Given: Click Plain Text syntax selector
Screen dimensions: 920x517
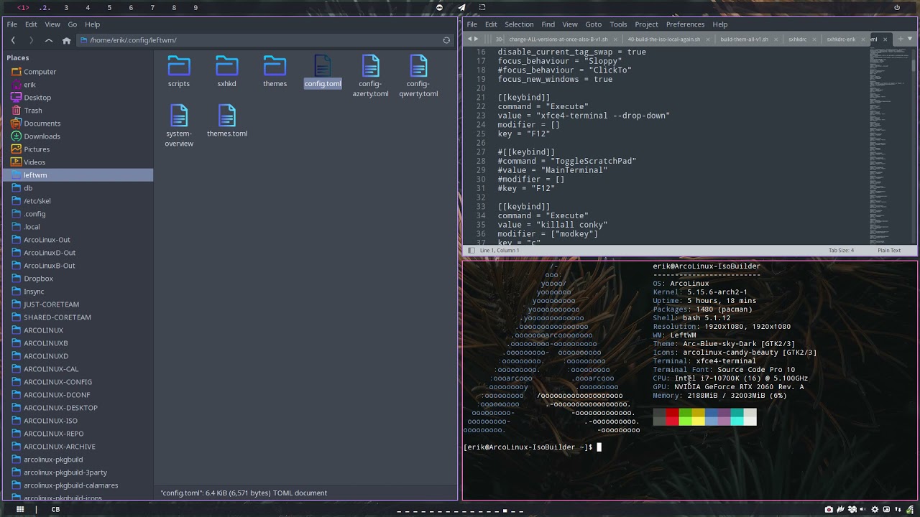Looking at the screenshot, I should click(x=889, y=250).
